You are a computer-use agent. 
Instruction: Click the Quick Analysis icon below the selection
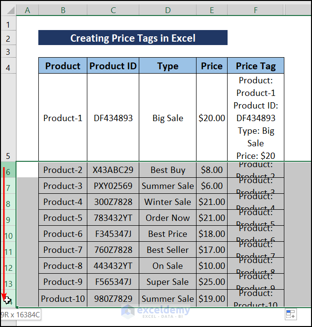pyautogui.click(x=291, y=314)
